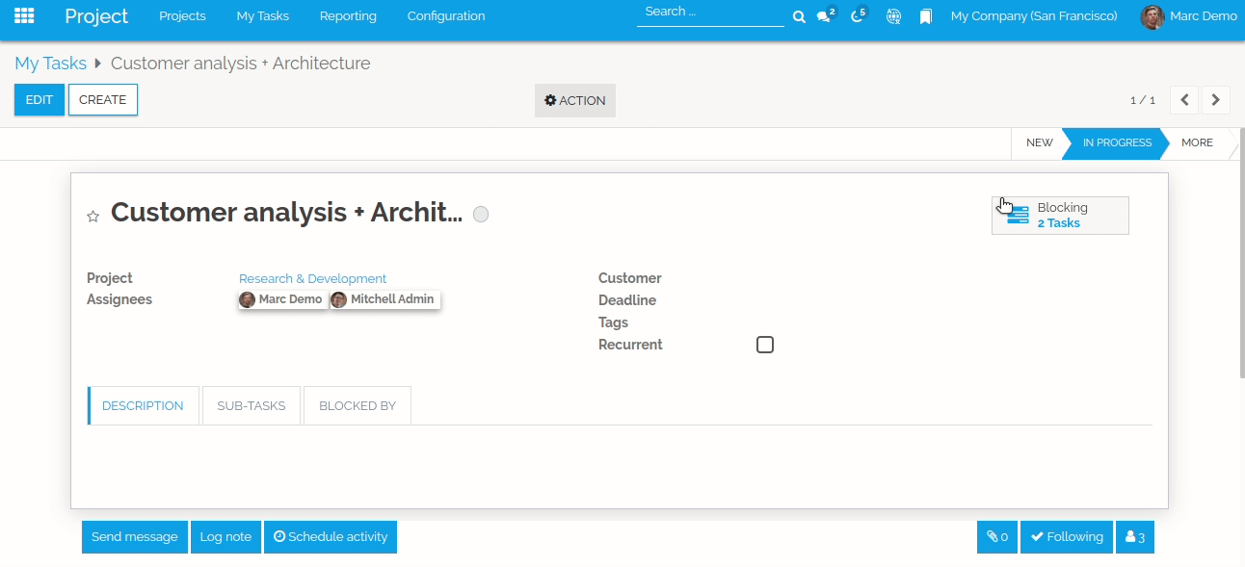Viewport: 1245px width, 567px height.
Task: Switch to the Blocked By tab
Action: 358,405
